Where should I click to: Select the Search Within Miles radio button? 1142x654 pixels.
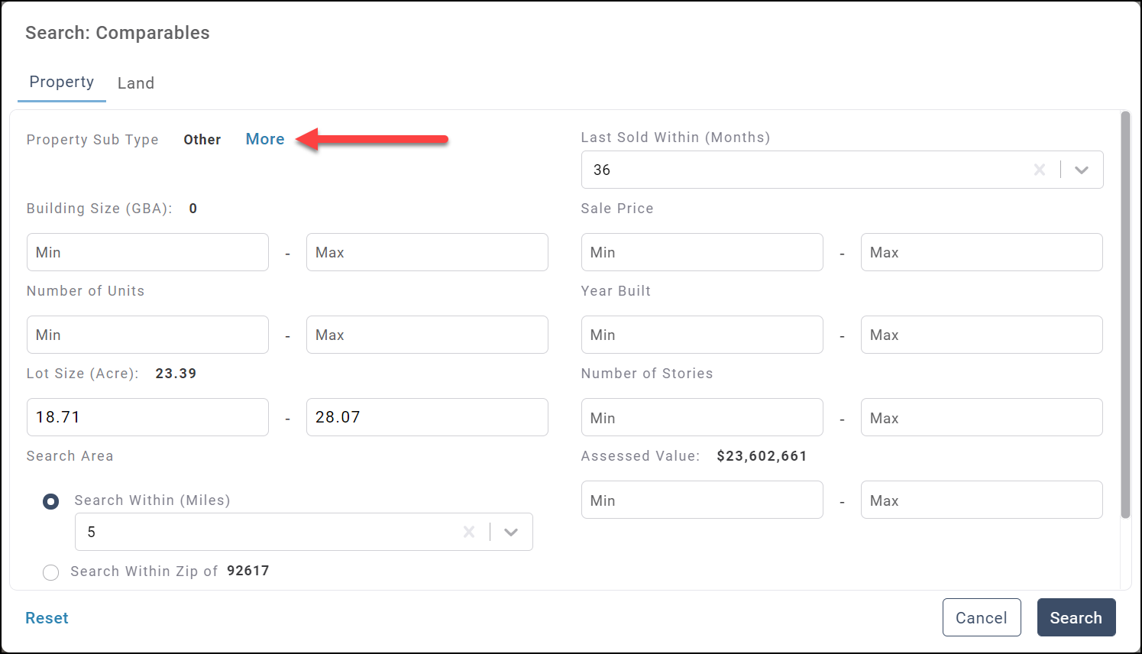click(50, 501)
